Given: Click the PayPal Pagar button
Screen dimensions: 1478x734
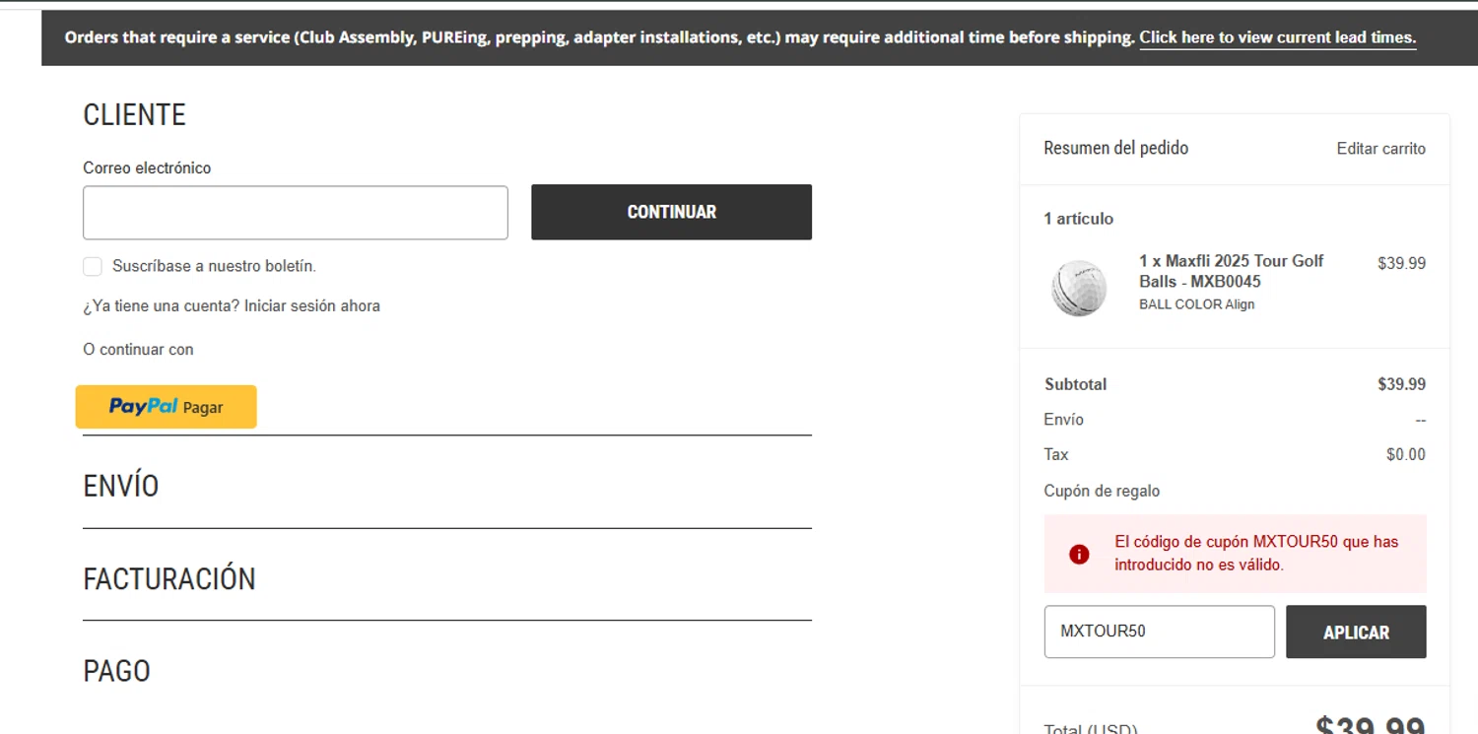Looking at the screenshot, I should coord(166,407).
